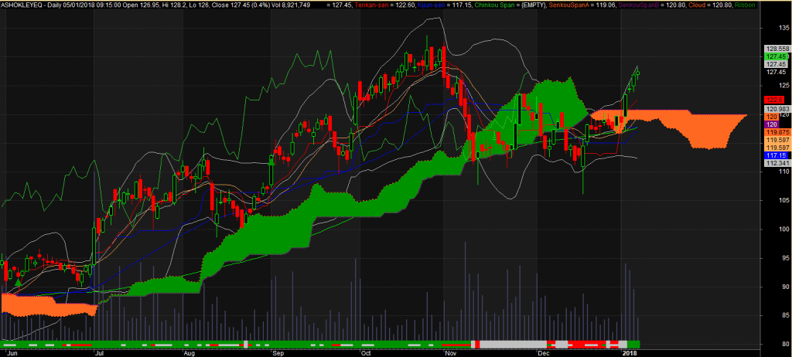Click the green 127.45 price tag
792x357 pixels.
776,56
